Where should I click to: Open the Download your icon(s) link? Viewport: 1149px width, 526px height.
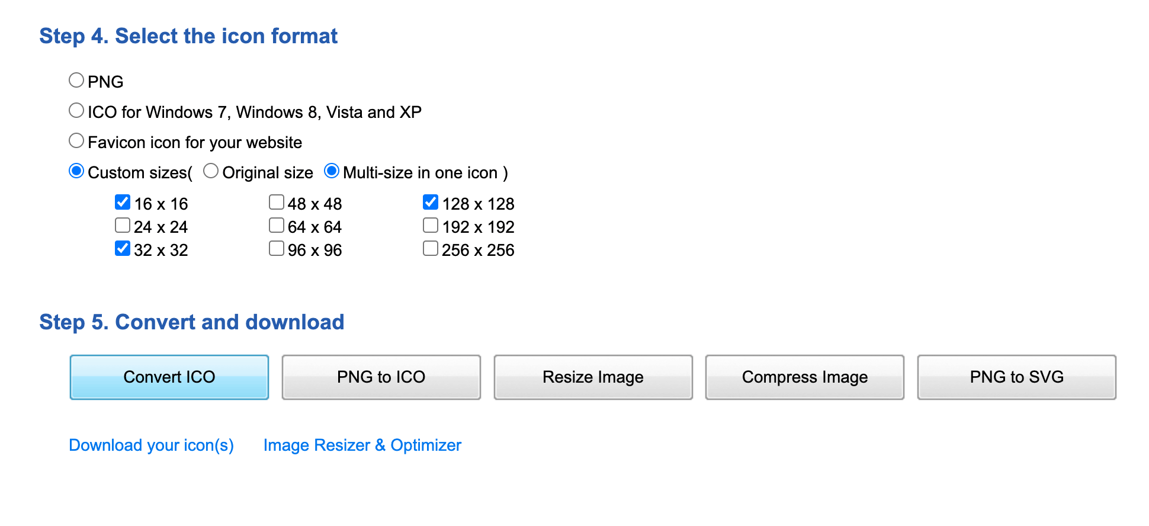[x=151, y=445]
